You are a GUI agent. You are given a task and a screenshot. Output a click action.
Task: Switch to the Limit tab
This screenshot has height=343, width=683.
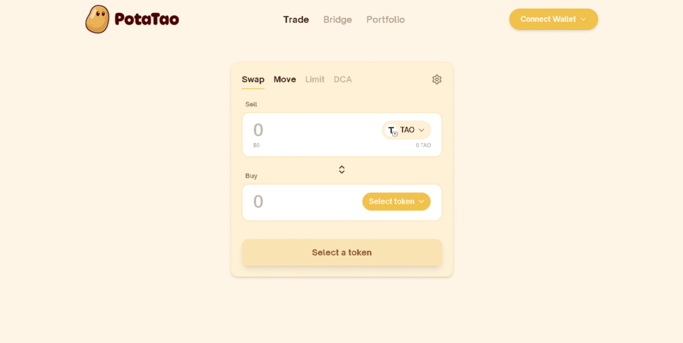point(315,79)
